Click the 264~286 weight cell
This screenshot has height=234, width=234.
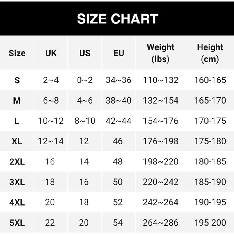point(161,223)
